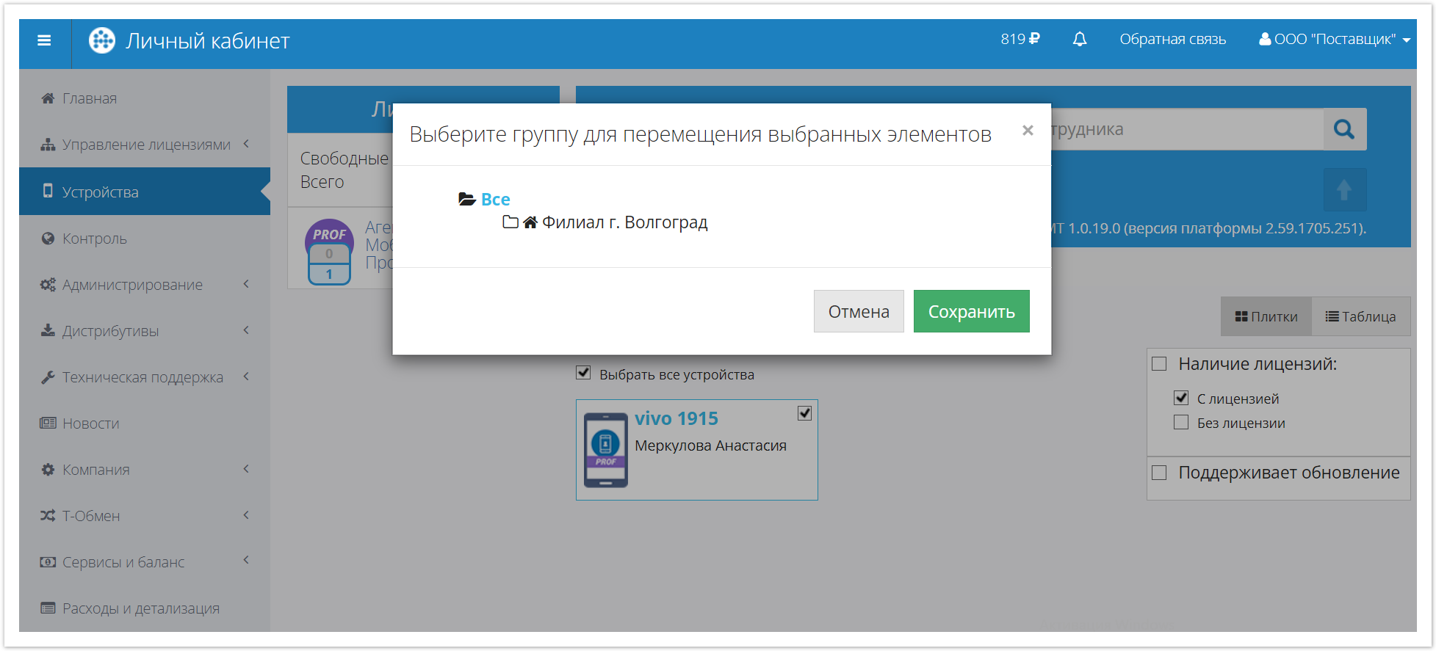
Task: Click the Личный кабинет logo icon
Action: click(x=102, y=40)
